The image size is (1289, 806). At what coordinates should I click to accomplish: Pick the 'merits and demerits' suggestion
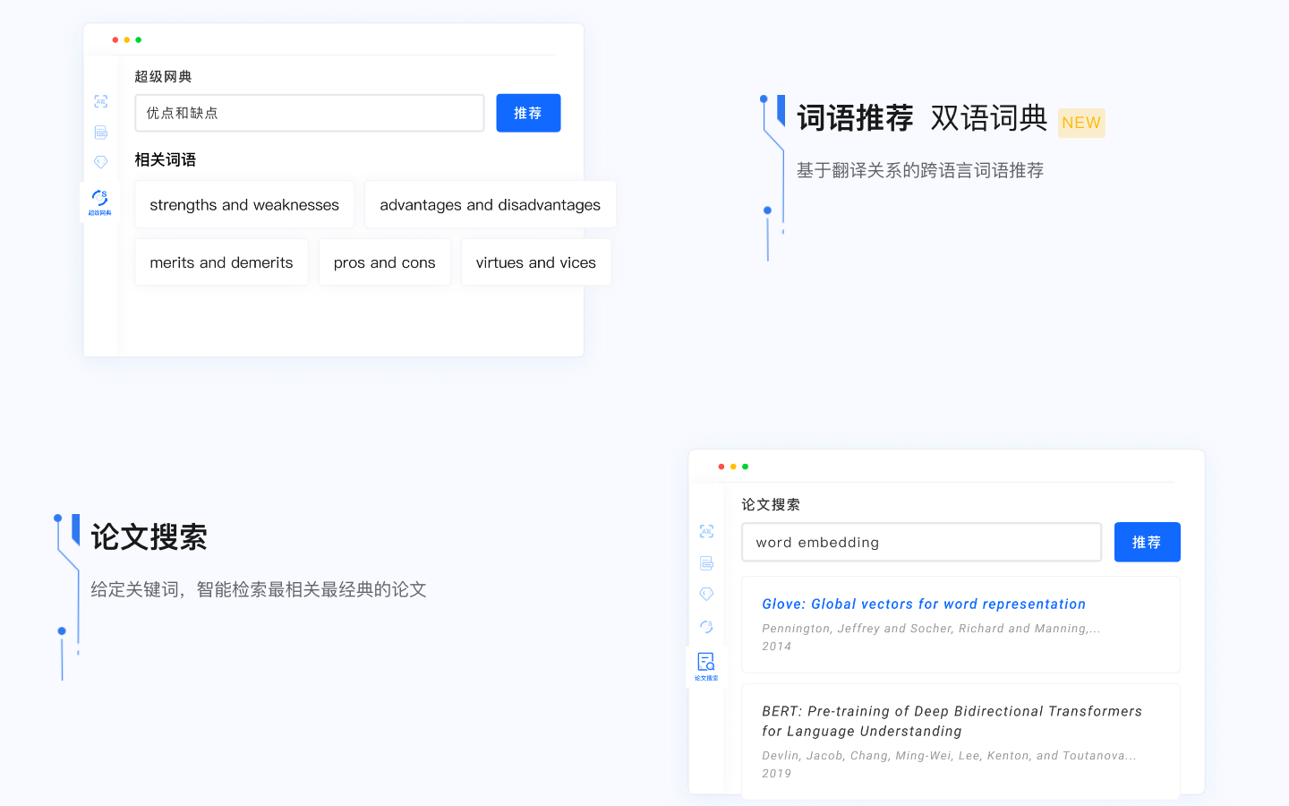click(221, 262)
